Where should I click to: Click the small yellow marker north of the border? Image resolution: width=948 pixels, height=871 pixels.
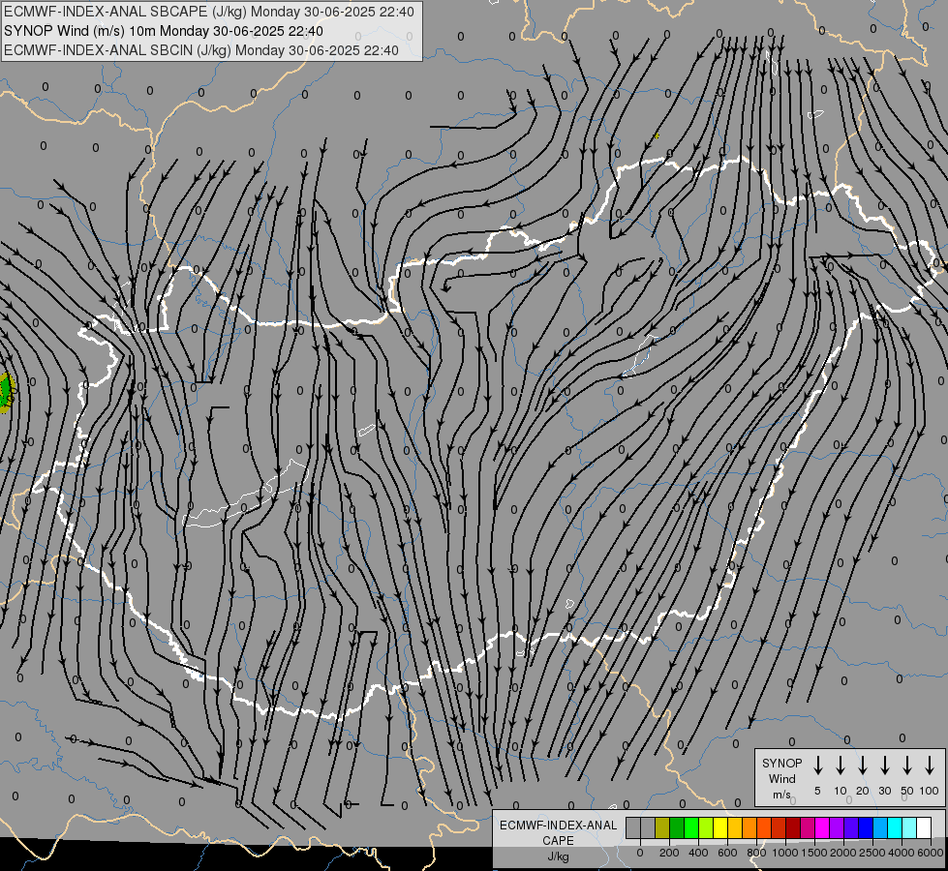coord(657,136)
